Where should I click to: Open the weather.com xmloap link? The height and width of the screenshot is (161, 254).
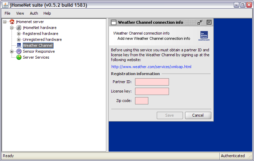point(151,67)
